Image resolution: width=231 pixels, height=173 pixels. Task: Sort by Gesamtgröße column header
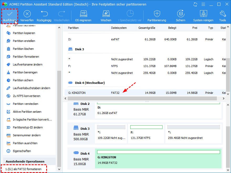(147, 28)
